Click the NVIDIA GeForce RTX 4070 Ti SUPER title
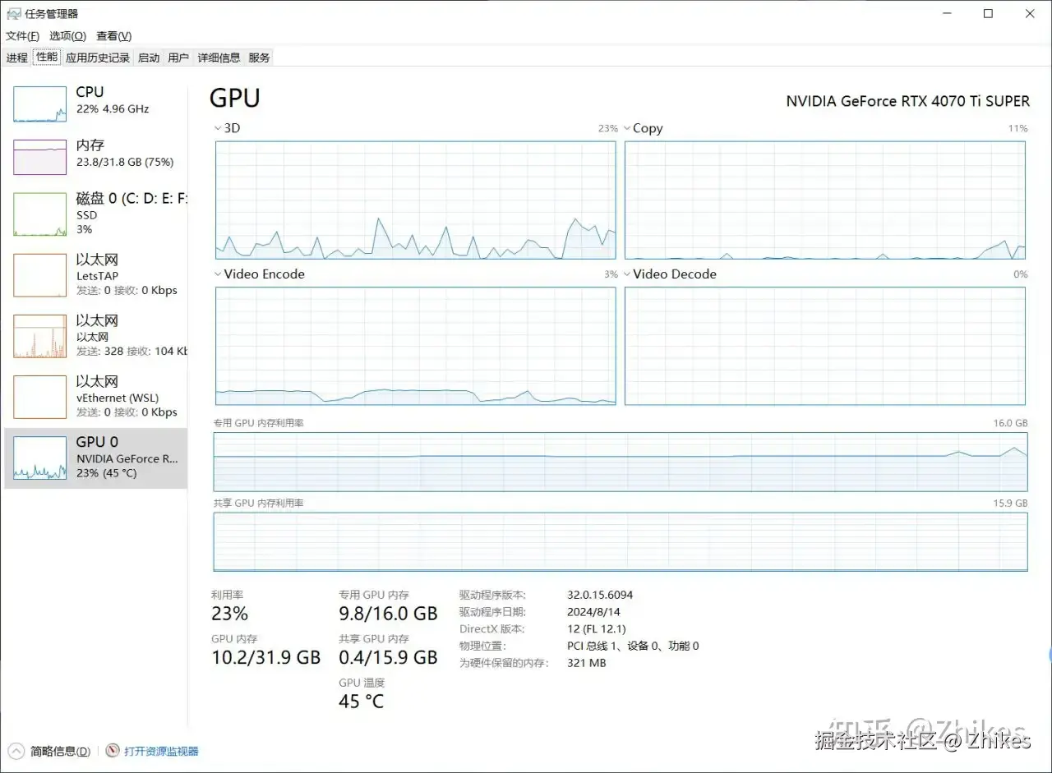1052x773 pixels. (x=908, y=101)
